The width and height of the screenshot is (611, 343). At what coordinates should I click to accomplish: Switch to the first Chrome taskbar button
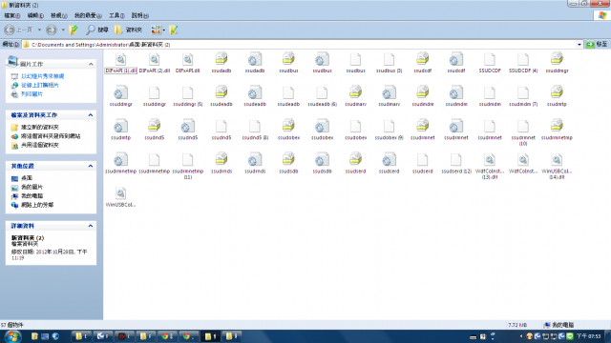point(168,336)
